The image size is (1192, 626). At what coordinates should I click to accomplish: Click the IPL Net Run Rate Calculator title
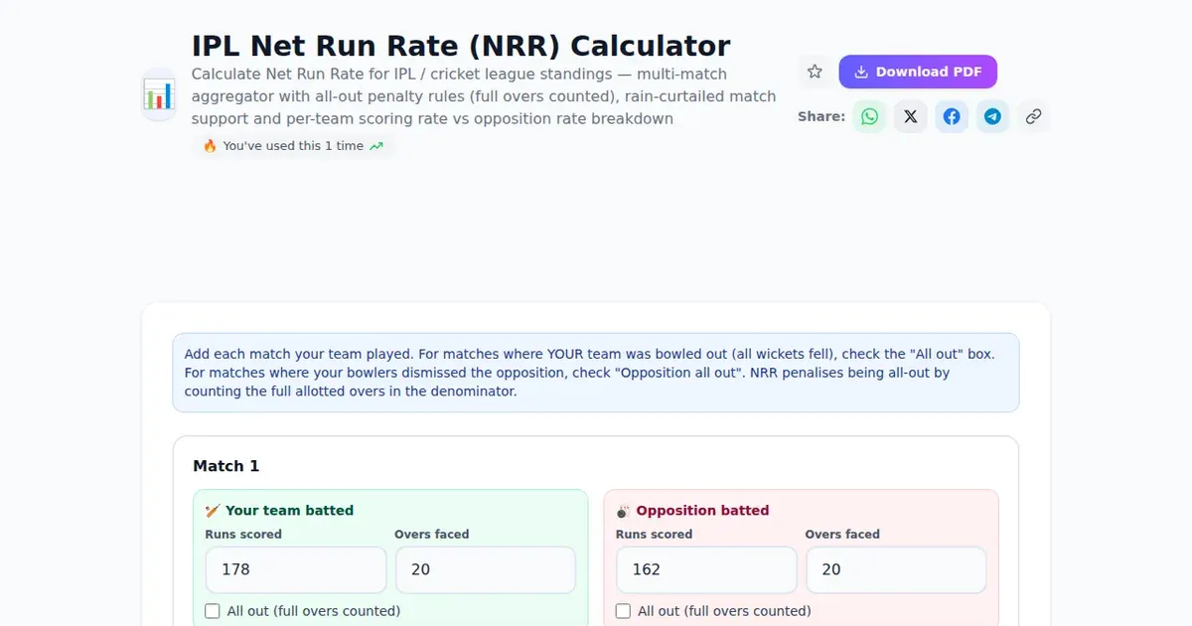point(461,46)
